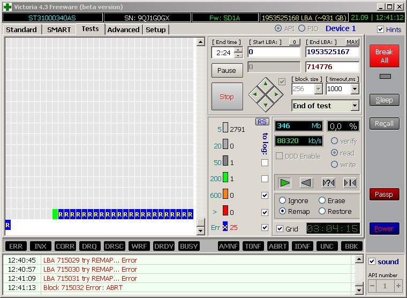The image size is (407, 298).
Task: Click block map scrollbar up arrow
Action: [201, 42]
